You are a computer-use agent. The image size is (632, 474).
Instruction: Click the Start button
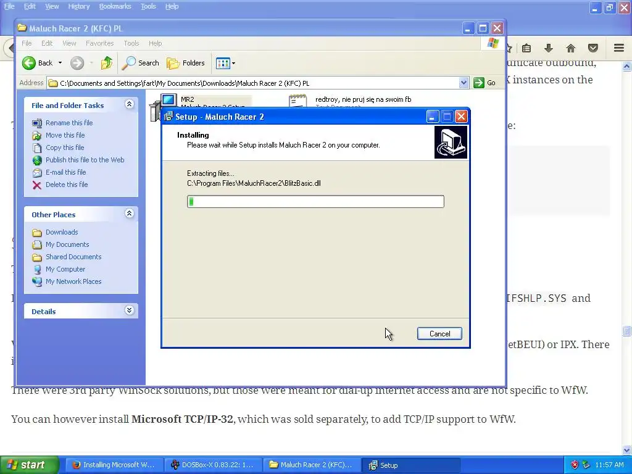point(29,465)
